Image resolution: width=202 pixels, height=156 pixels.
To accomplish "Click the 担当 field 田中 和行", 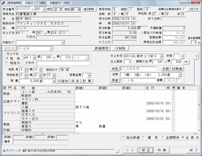I will tap(48, 19).
